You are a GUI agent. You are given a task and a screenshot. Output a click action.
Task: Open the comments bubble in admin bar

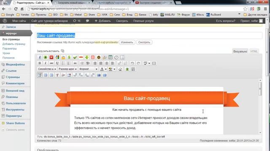87,21
